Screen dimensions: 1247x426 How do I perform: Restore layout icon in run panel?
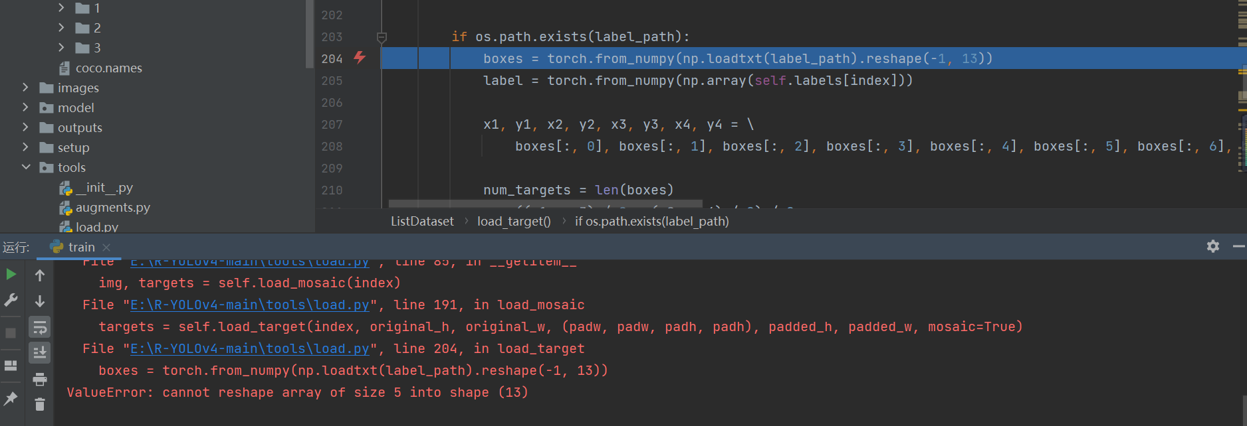(11, 366)
